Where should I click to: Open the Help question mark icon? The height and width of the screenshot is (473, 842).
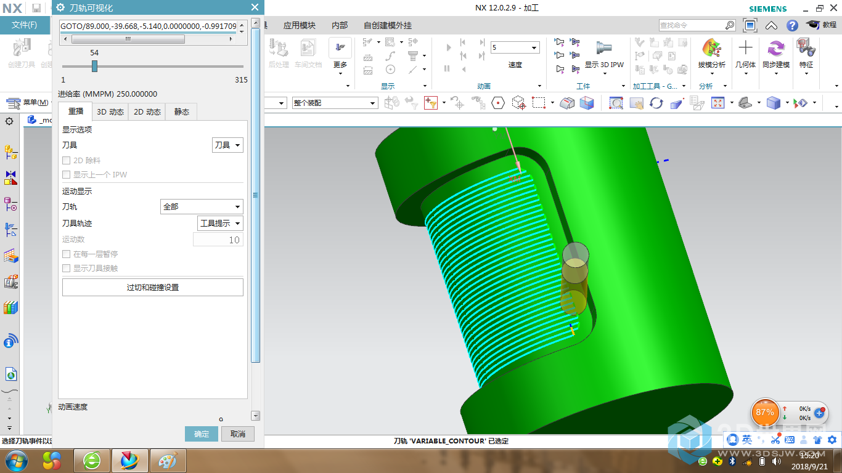(792, 25)
